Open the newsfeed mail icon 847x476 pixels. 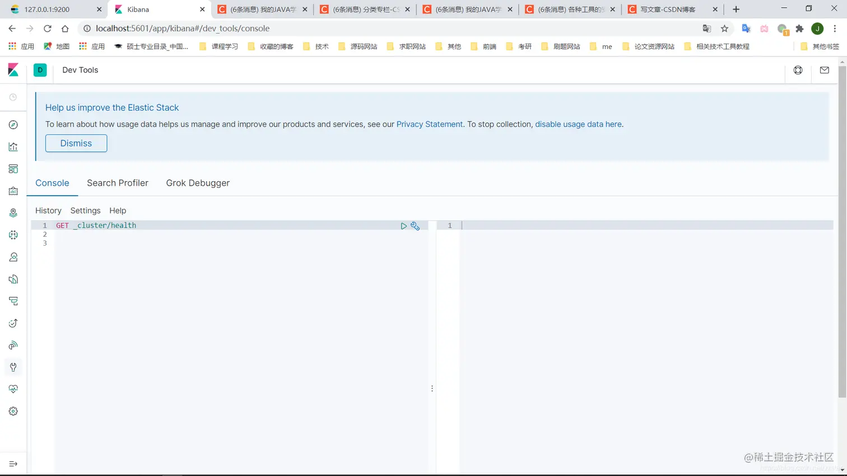[x=825, y=70]
